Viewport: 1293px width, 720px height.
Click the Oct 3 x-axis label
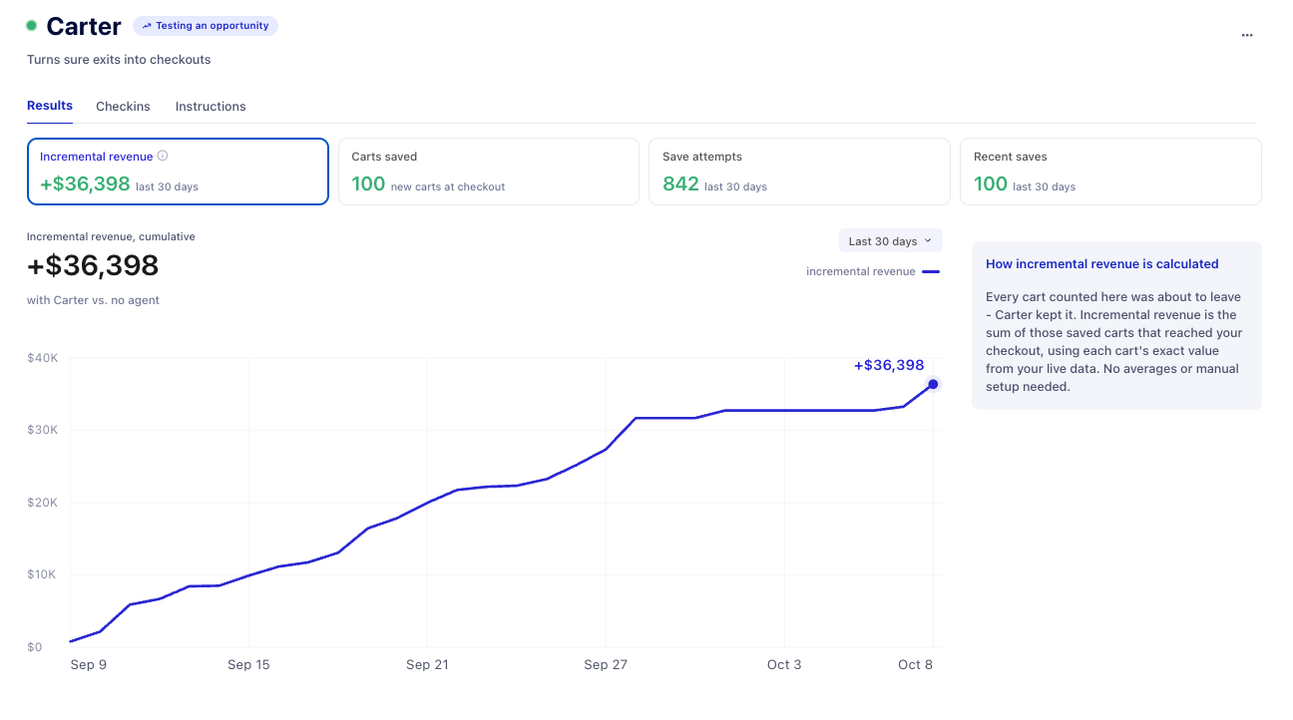tap(784, 665)
